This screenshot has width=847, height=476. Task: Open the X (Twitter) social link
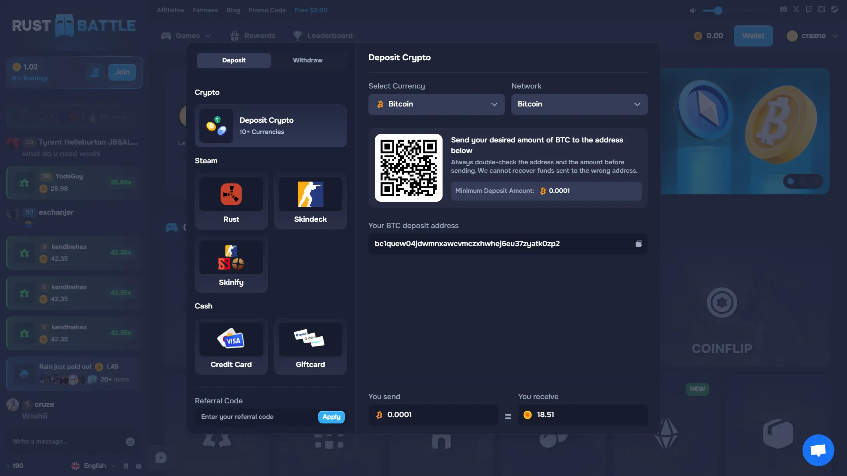[796, 10]
